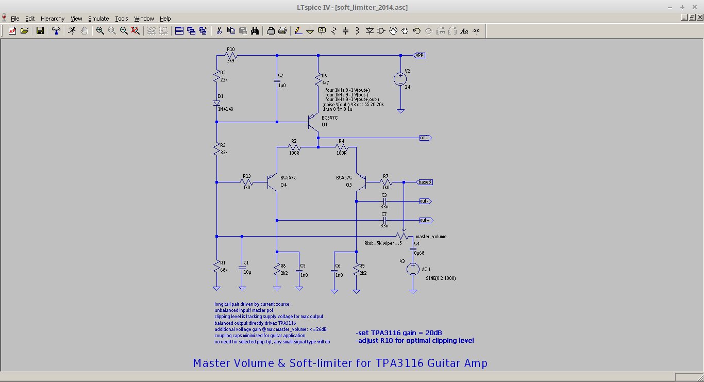Click the C4 value 0µ68
This screenshot has height=382, width=704.
(x=420, y=253)
